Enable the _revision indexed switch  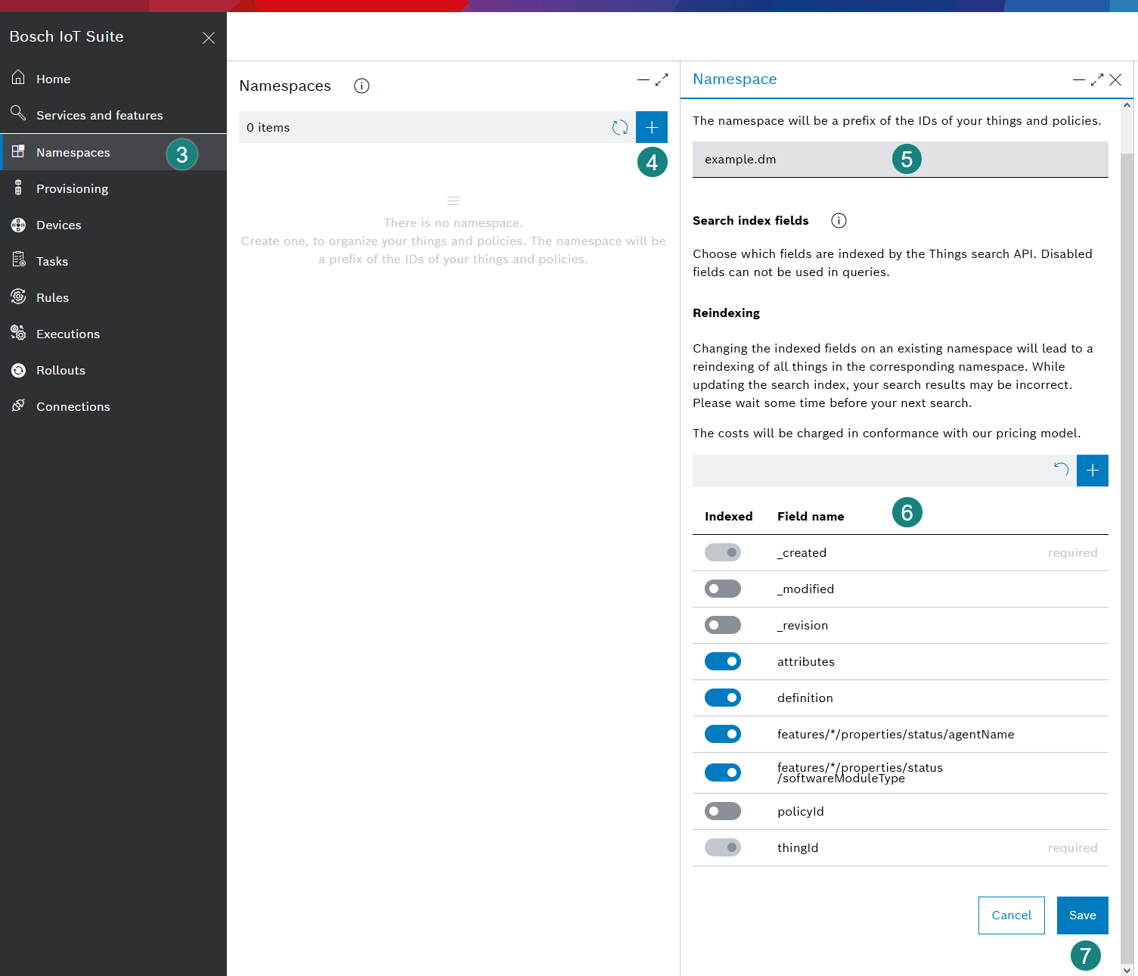point(723,625)
